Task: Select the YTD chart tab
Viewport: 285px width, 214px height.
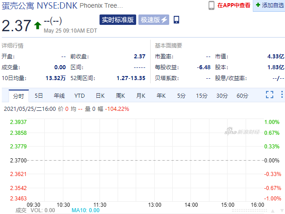Action: coord(80,95)
